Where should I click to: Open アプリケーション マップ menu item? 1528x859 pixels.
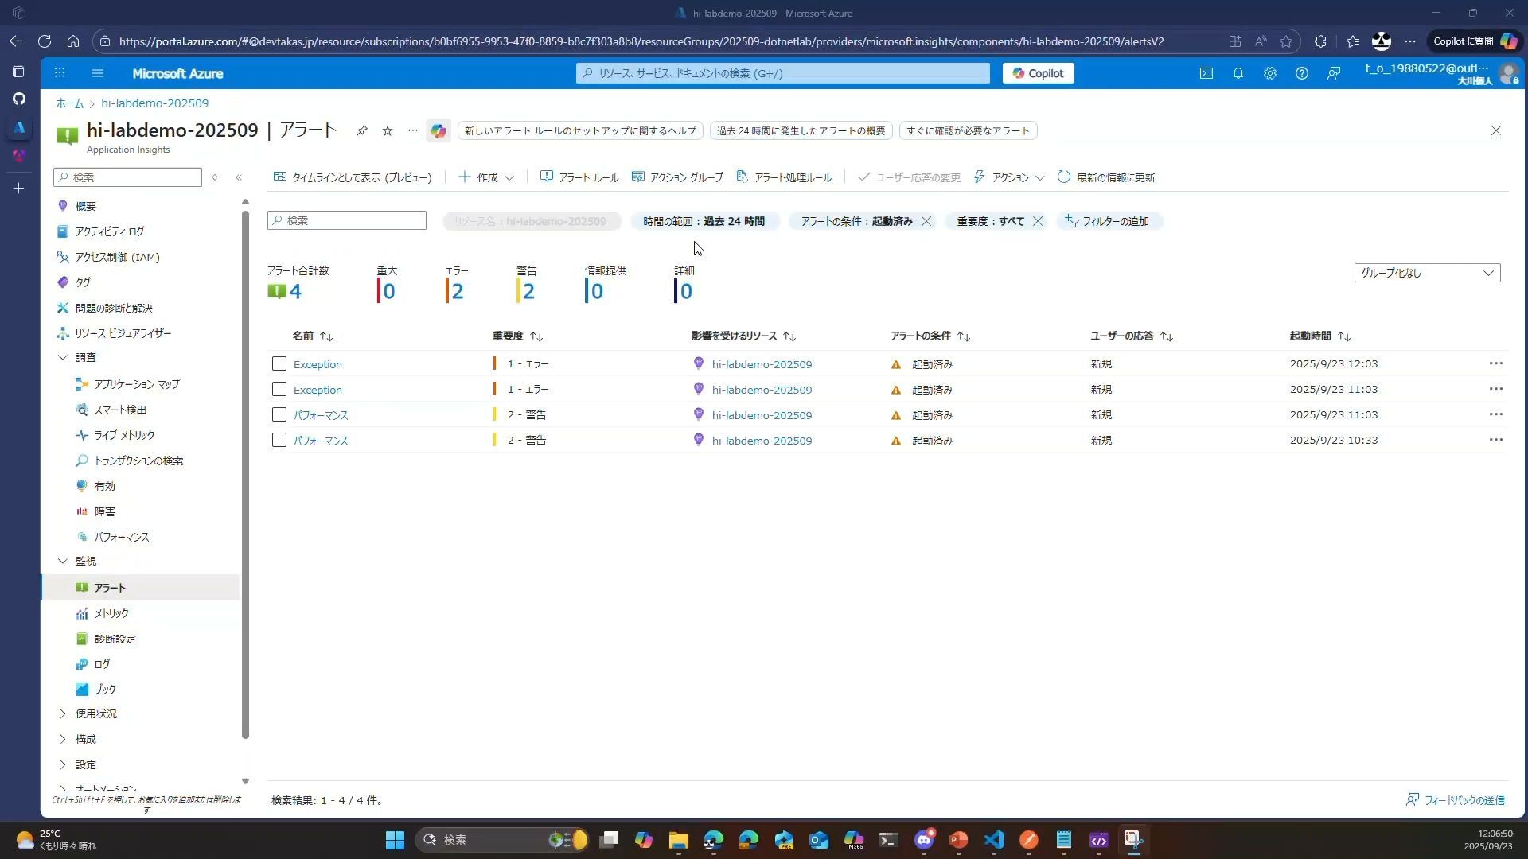[x=137, y=384]
